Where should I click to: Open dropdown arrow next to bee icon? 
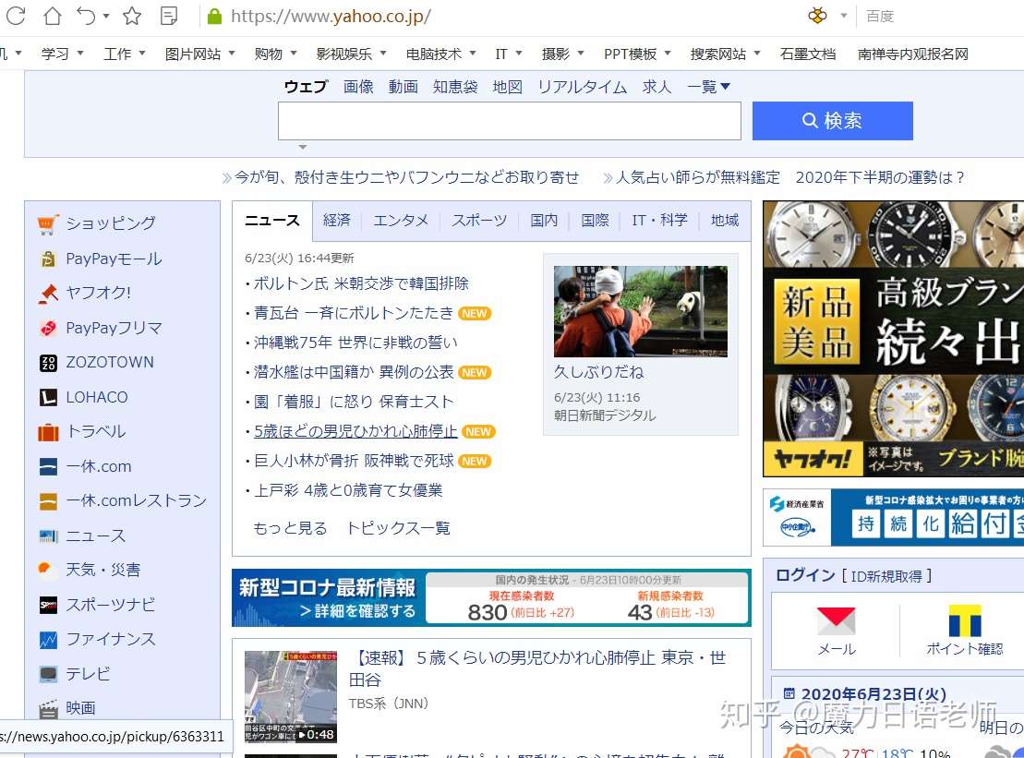[844, 16]
